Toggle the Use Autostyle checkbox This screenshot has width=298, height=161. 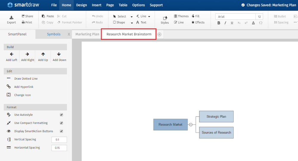pos(61,115)
